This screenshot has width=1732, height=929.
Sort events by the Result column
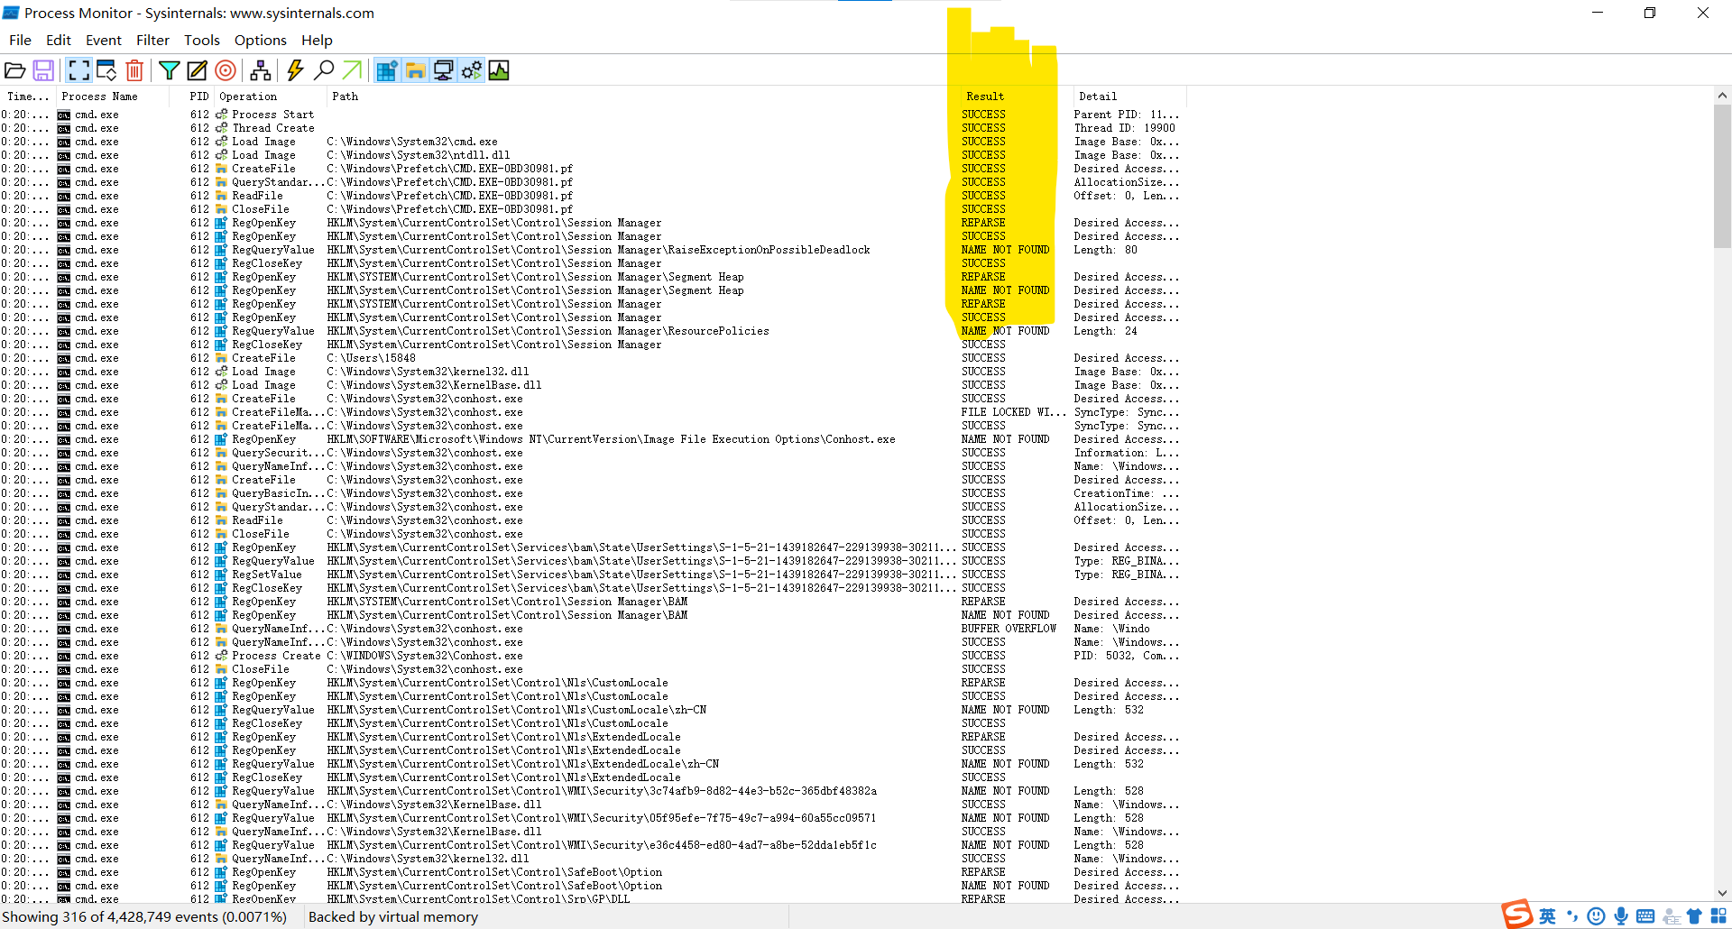point(984,97)
